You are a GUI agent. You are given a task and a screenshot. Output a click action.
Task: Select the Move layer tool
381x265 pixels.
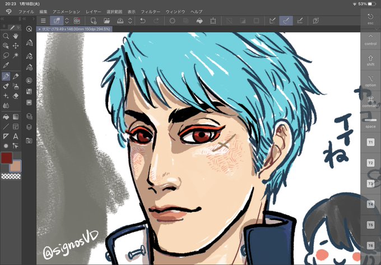click(16, 46)
